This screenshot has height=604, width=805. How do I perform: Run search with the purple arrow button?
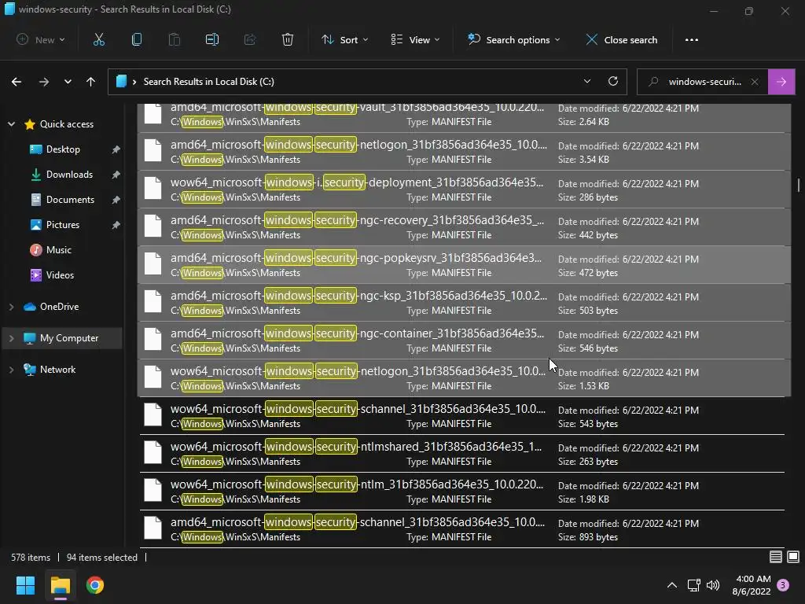(781, 82)
